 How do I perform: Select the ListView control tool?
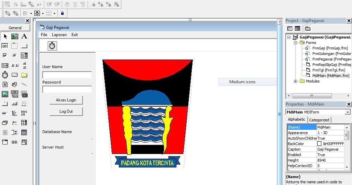pyautogui.click(x=24, y=113)
